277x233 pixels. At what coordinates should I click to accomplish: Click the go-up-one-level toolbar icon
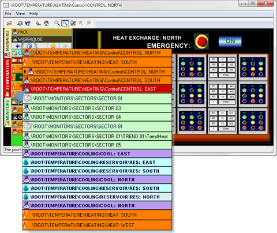click(38, 24)
